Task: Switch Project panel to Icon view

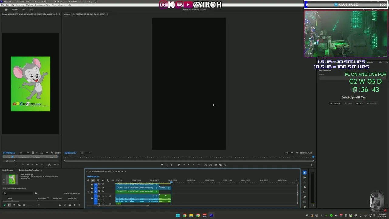Action: click(14, 205)
